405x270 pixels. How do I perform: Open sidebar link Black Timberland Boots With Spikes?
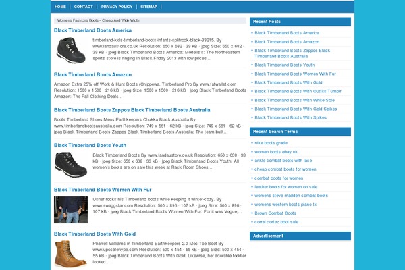click(290, 117)
